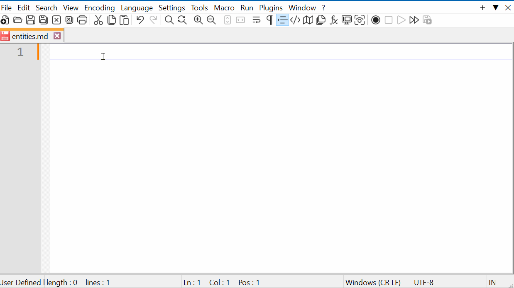
Task: Zoom in on the document
Action: 198,19
